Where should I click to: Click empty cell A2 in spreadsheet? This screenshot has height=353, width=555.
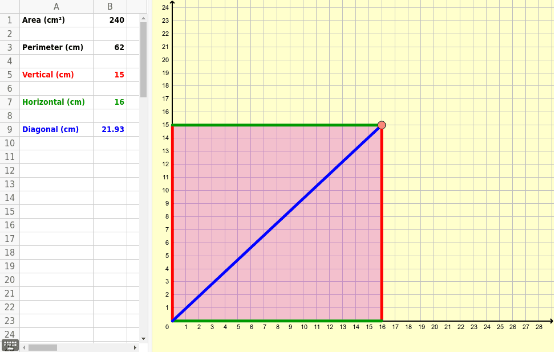click(x=56, y=34)
